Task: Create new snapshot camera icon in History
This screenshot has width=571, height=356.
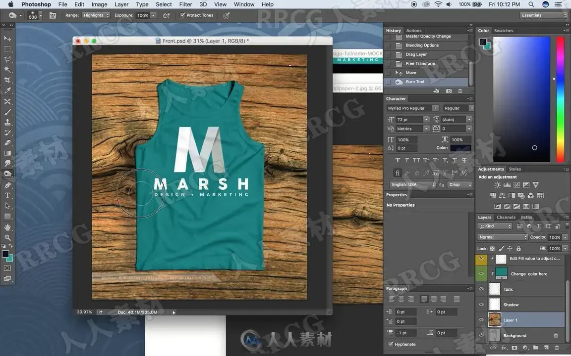Action: (449, 91)
